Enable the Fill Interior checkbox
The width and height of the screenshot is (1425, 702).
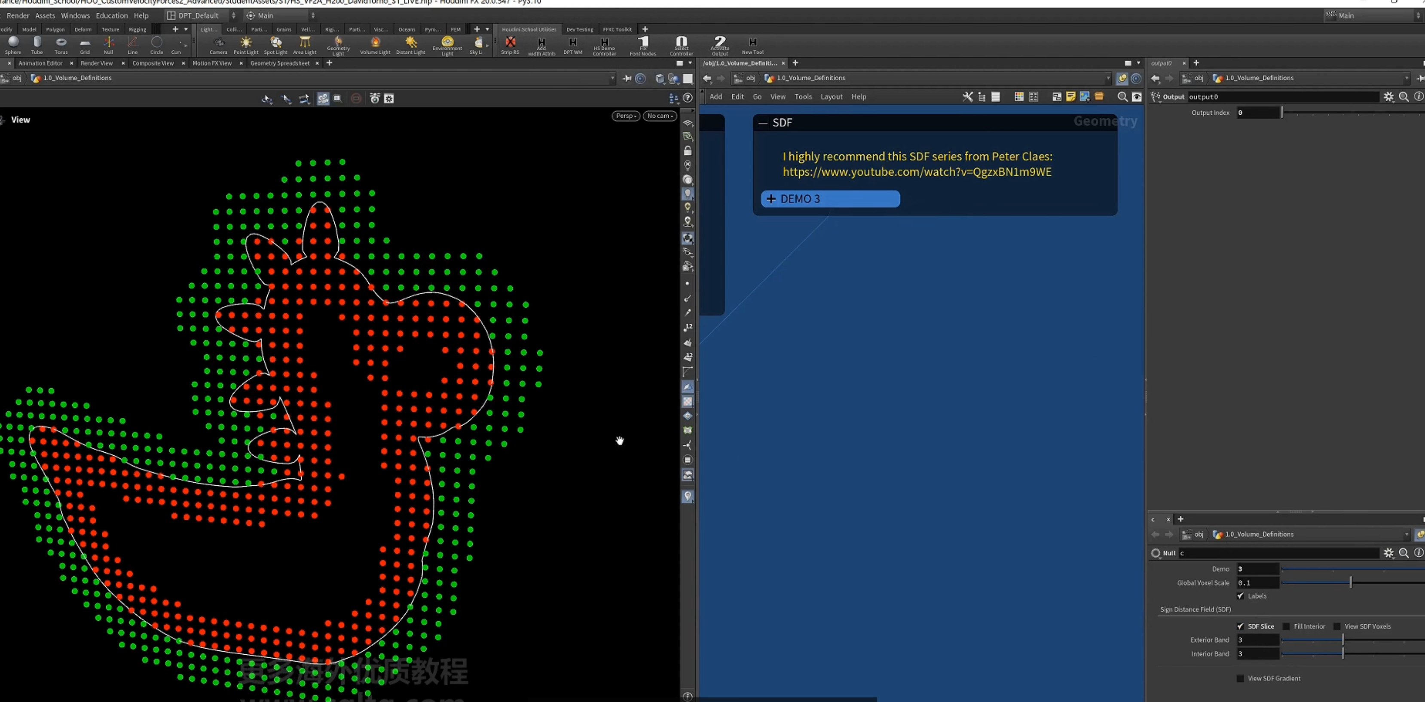tap(1286, 626)
